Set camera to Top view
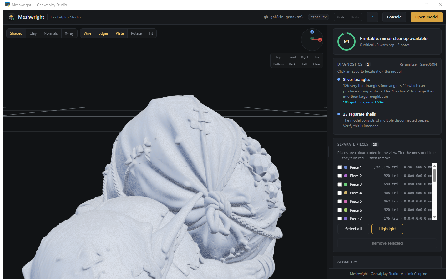This screenshot has height=279, width=446. (x=278, y=57)
